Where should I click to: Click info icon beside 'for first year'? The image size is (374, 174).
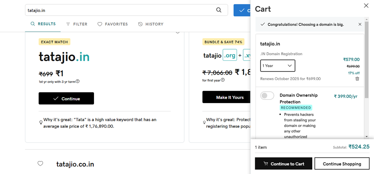[223, 80]
